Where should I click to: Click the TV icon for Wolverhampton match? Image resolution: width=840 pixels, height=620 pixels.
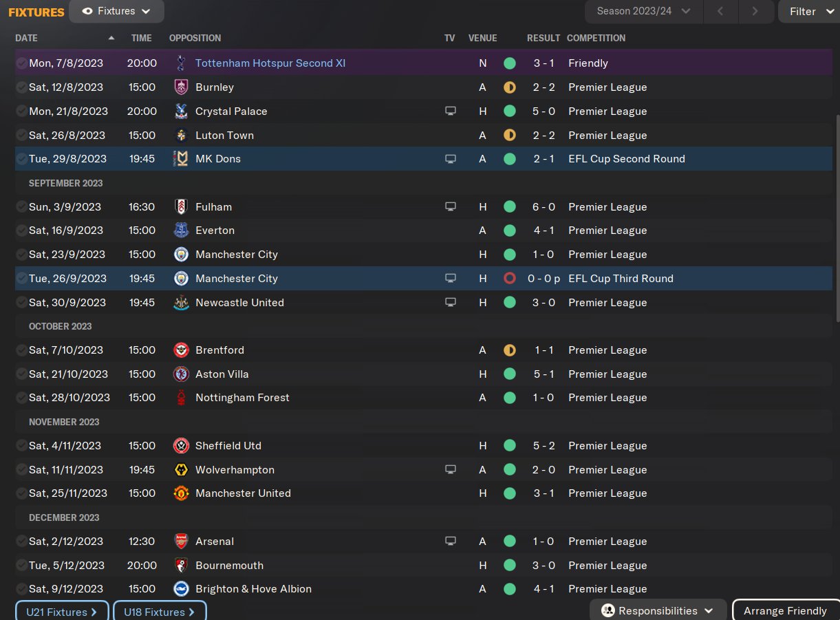coord(451,469)
